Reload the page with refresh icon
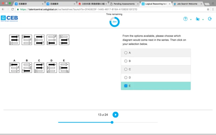This screenshot has height=135, width=216. [x=13, y=9]
